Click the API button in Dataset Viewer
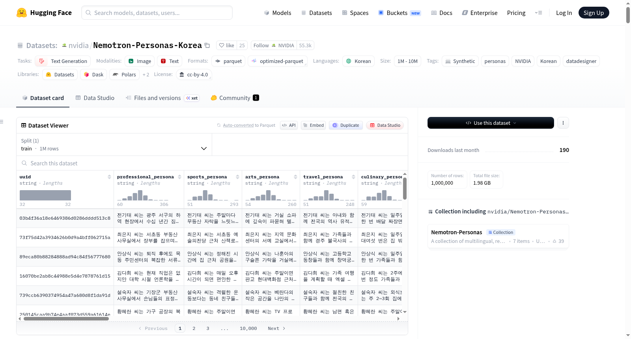Viewport: 631px width, 339px height. [x=289, y=125]
